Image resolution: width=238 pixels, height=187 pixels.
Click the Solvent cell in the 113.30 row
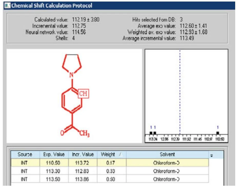click(167, 171)
